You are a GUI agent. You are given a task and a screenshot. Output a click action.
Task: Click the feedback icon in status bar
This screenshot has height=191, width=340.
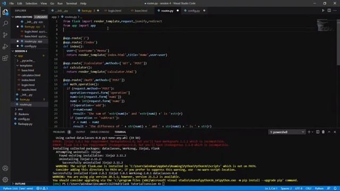(329, 189)
